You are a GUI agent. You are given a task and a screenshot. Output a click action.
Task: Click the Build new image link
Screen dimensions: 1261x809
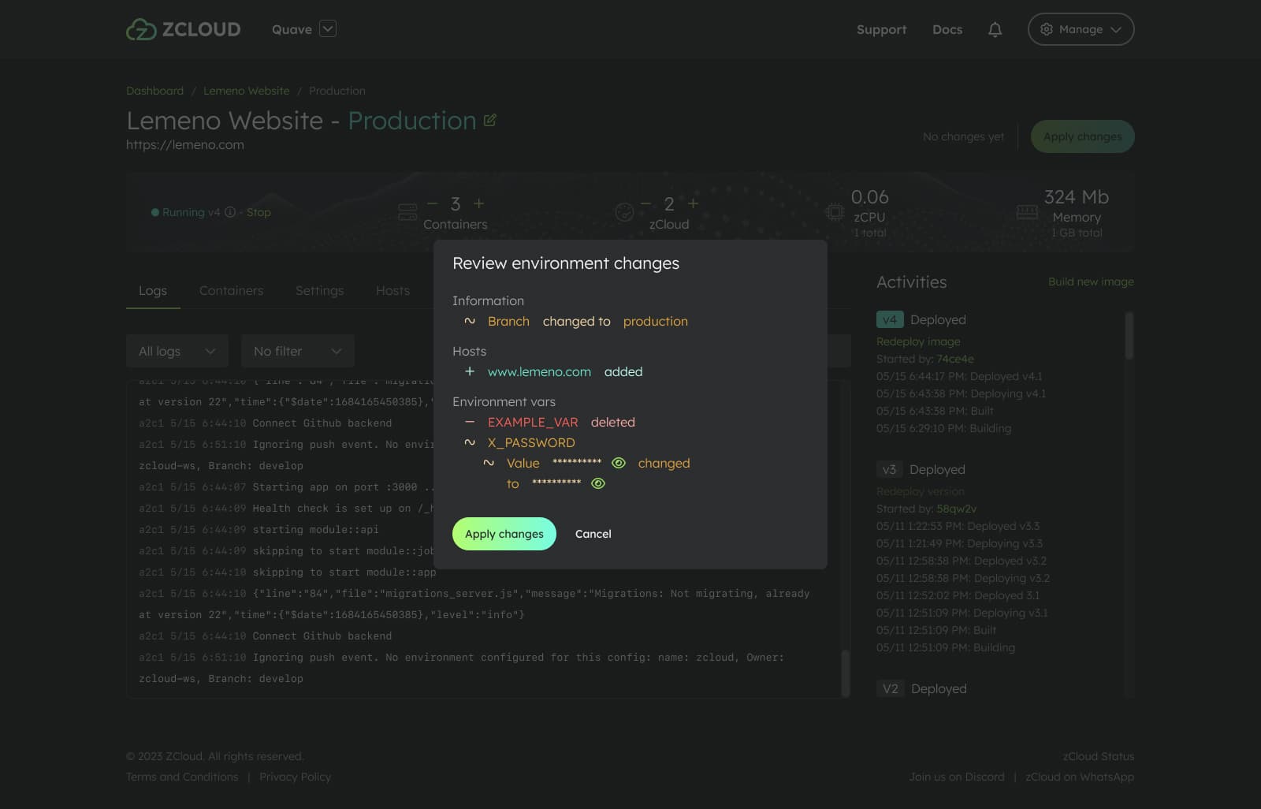click(1091, 281)
